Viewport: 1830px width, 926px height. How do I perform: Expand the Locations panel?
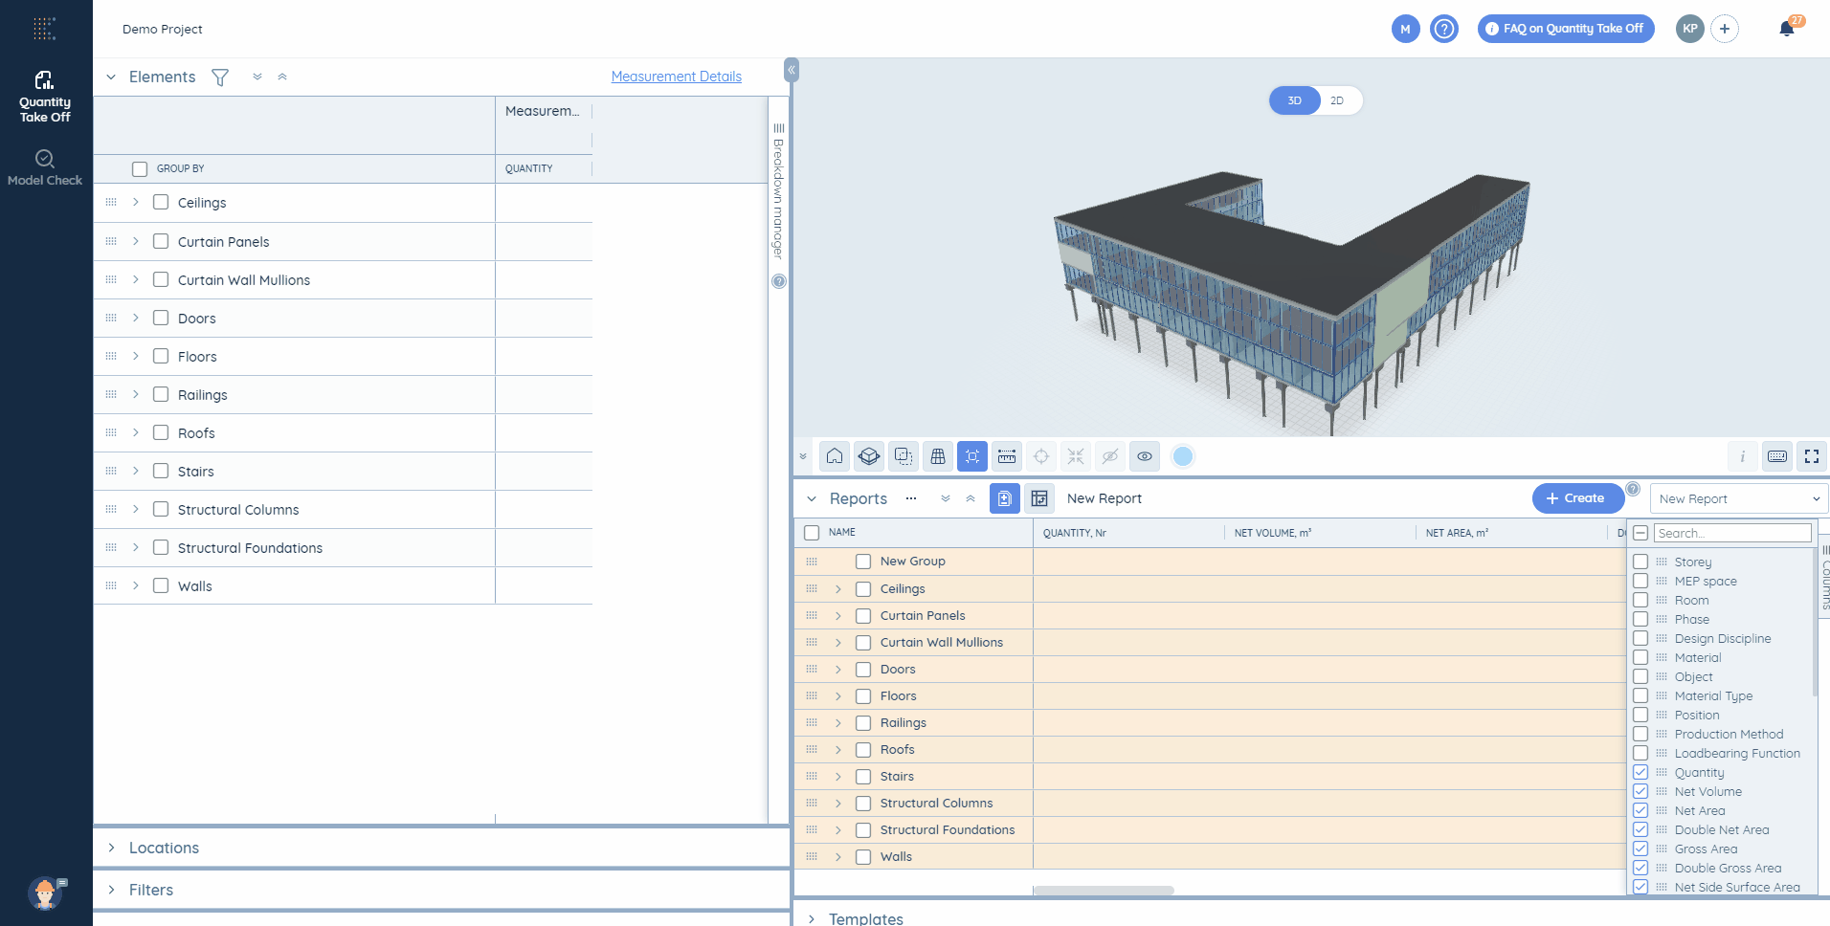coord(111,848)
